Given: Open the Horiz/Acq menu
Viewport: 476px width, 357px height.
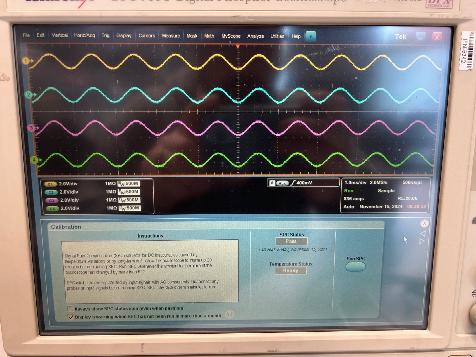Looking at the screenshot, I should point(84,35).
